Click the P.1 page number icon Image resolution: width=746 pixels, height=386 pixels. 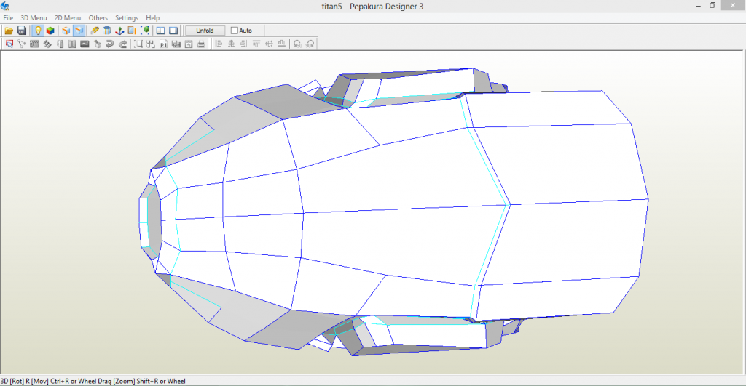coord(164,44)
